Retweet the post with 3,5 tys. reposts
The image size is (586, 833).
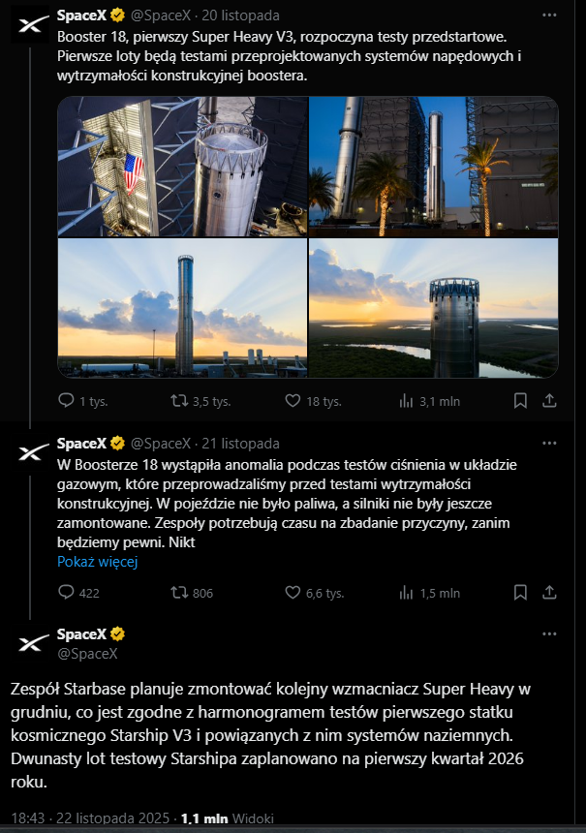click(x=180, y=400)
